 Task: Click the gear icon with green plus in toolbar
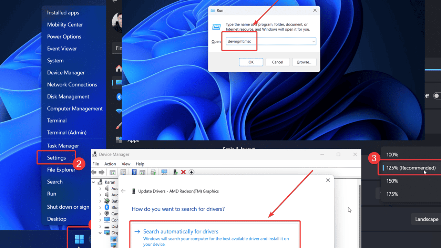click(153, 172)
